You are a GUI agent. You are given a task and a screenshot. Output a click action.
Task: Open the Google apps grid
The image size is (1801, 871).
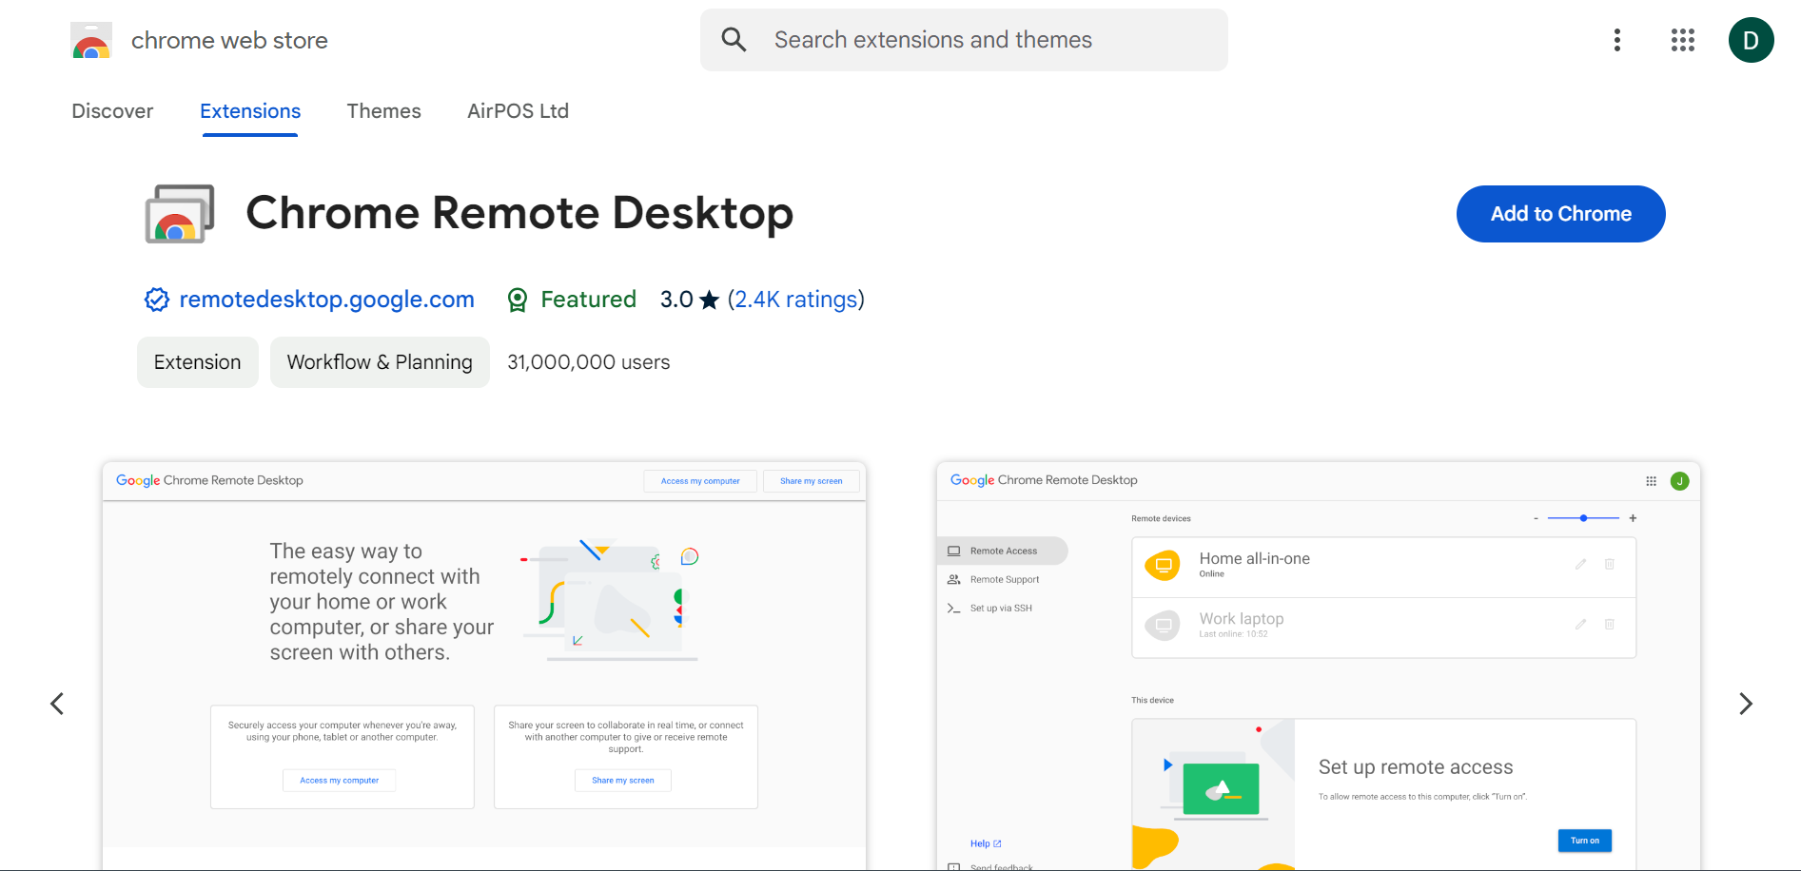tap(1683, 40)
